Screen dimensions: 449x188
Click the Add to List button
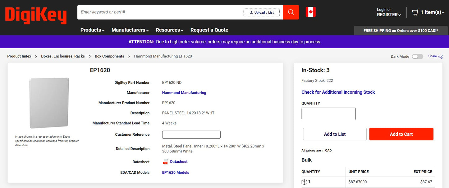335,134
